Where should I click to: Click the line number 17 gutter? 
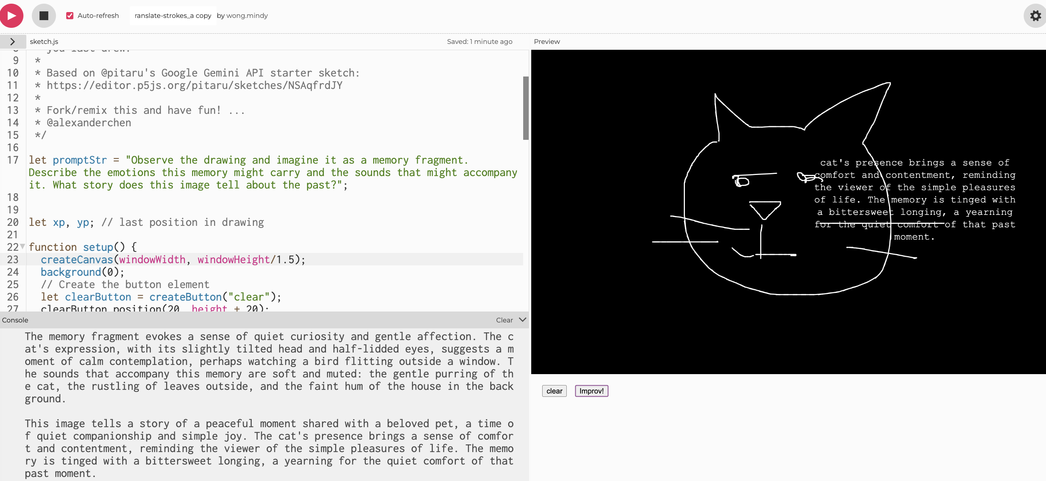coord(13,160)
